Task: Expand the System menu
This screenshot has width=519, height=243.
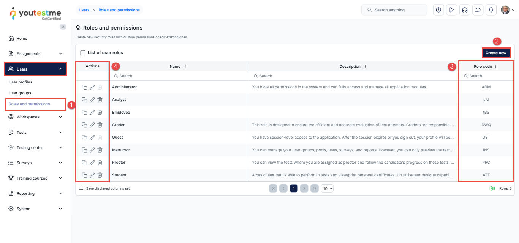Action: pyautogui.click(x=35, y=209)
